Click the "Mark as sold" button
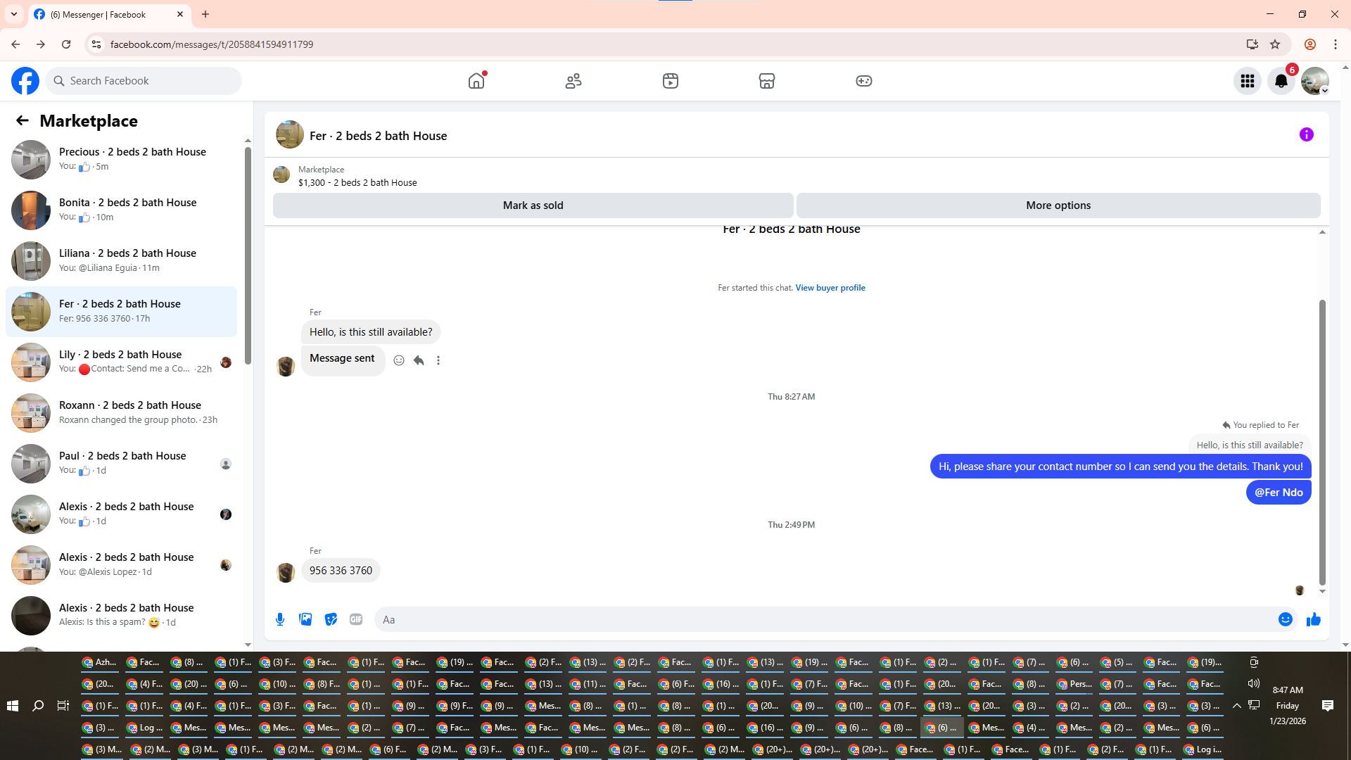The width and height of the screenshot is (1351, 760). click(533, 205)
